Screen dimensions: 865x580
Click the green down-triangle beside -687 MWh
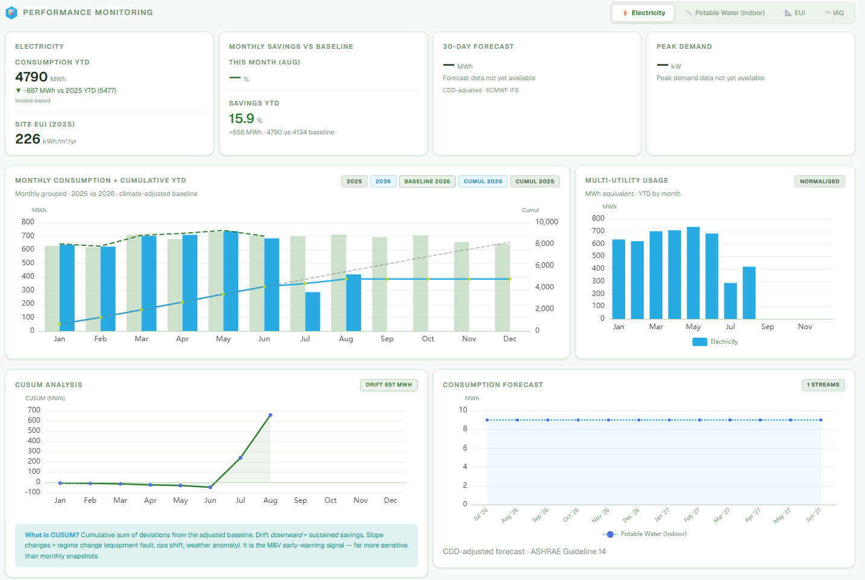pos(18,90)
